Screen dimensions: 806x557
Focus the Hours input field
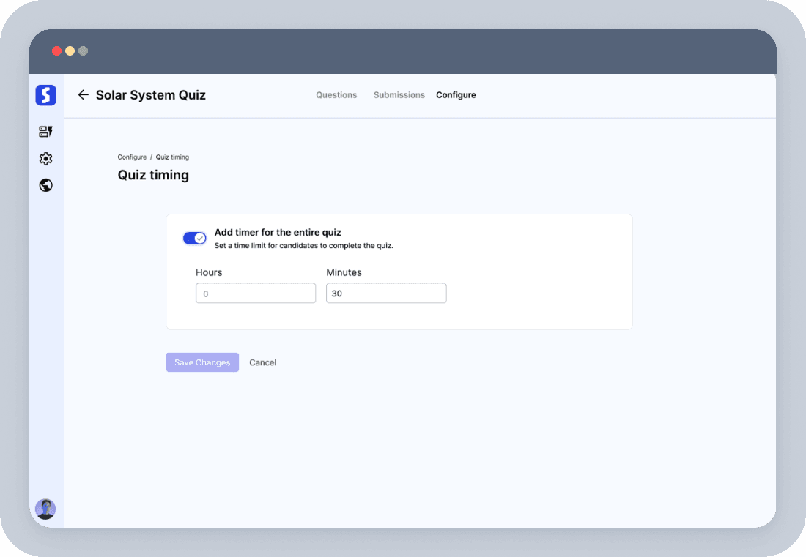[255, 294]
